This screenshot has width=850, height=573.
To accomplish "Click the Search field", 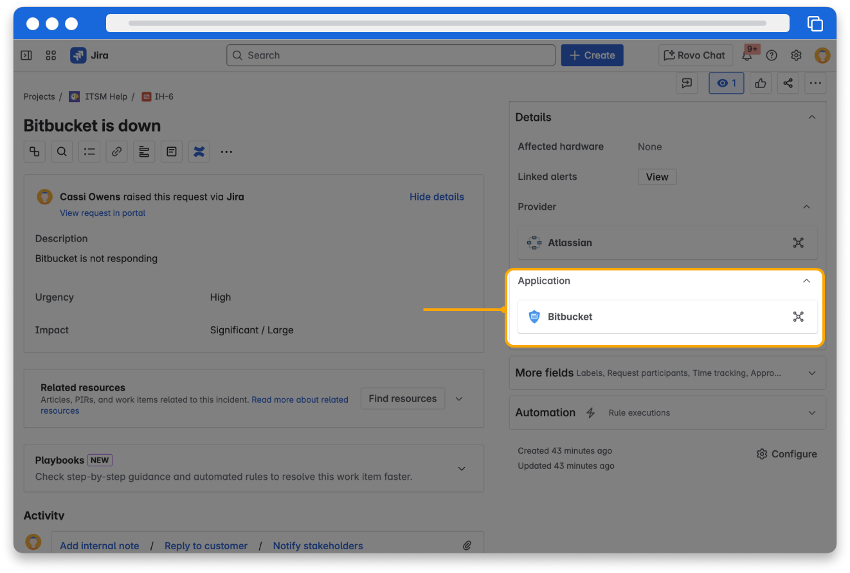I will click(391, 55).
